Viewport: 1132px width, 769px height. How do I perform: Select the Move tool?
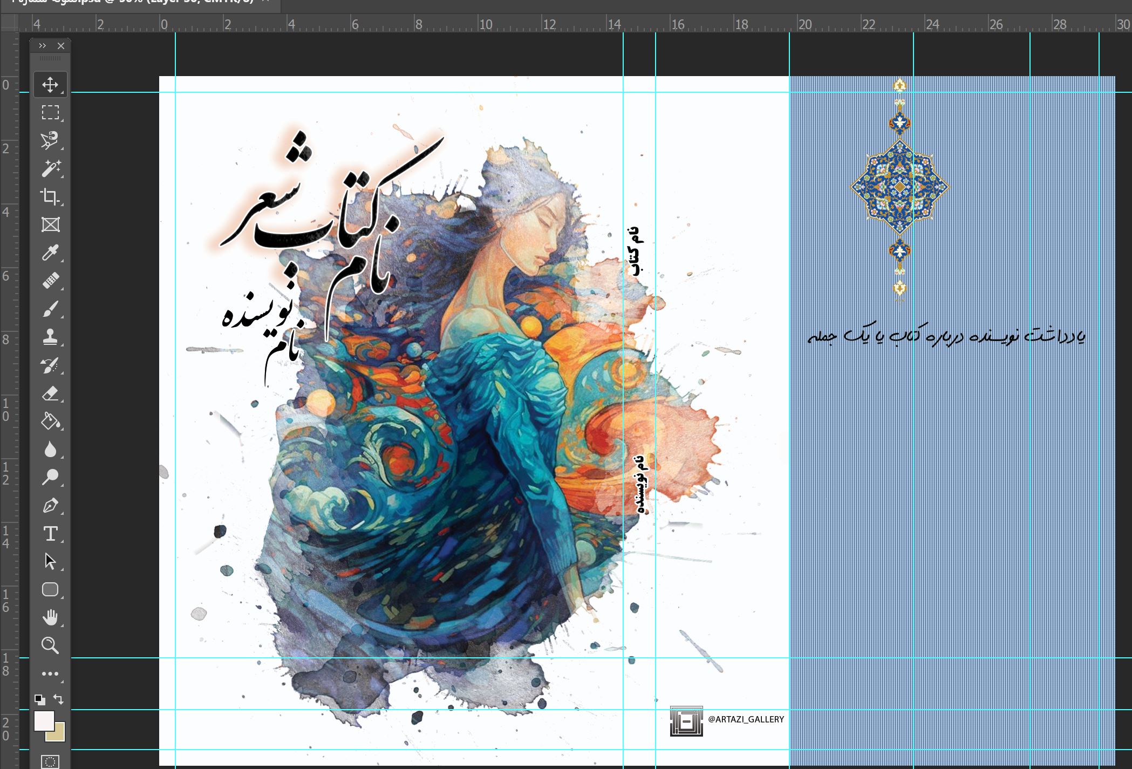(x=50, y=85)
